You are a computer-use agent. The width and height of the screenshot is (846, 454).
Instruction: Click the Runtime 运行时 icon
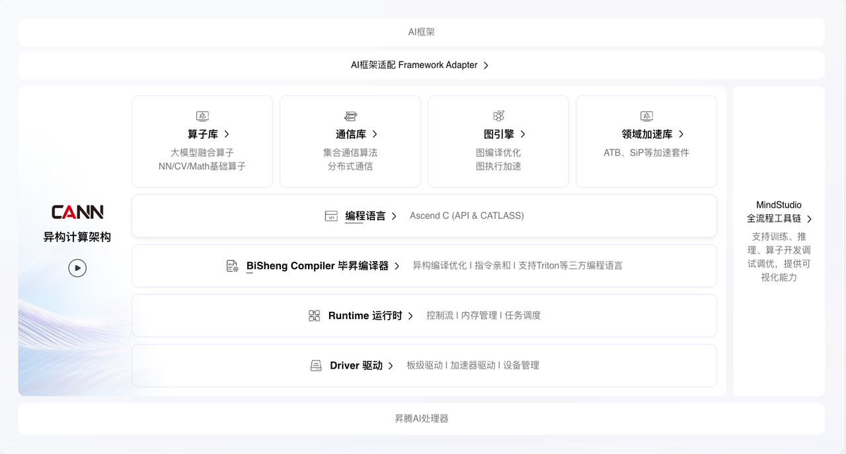click(315, 316)
